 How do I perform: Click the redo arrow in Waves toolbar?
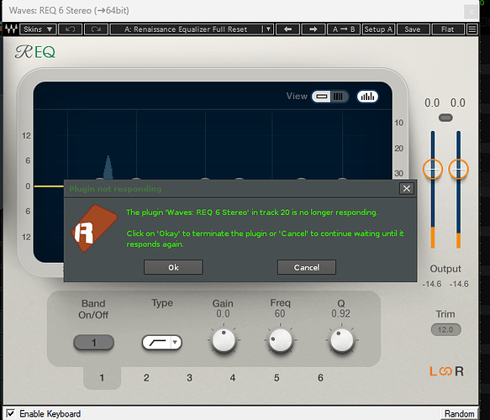point(96,29)
